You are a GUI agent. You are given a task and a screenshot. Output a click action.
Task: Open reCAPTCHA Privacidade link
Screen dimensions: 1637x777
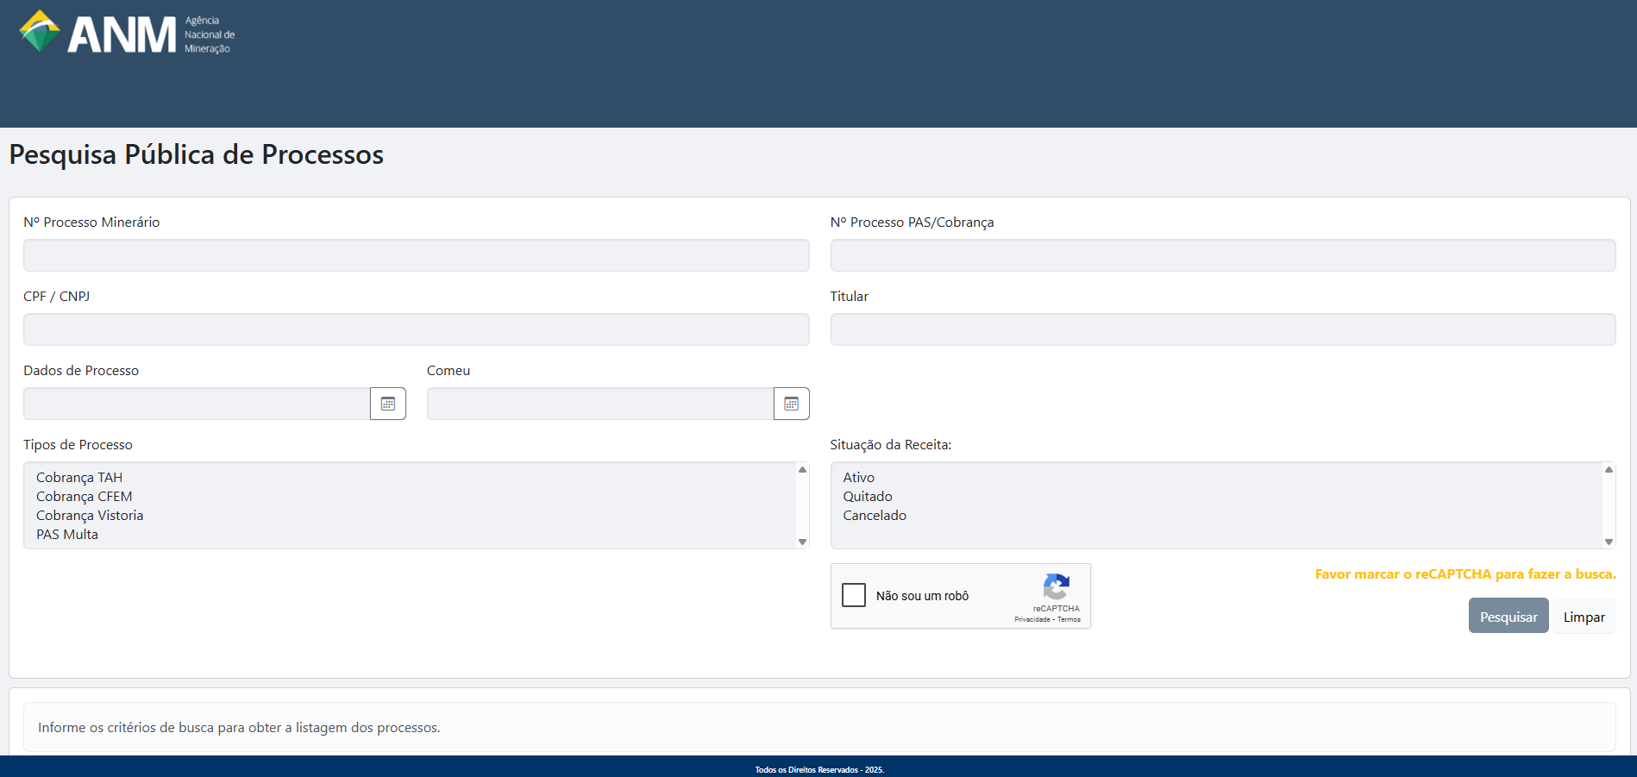tap(1032, 619)
